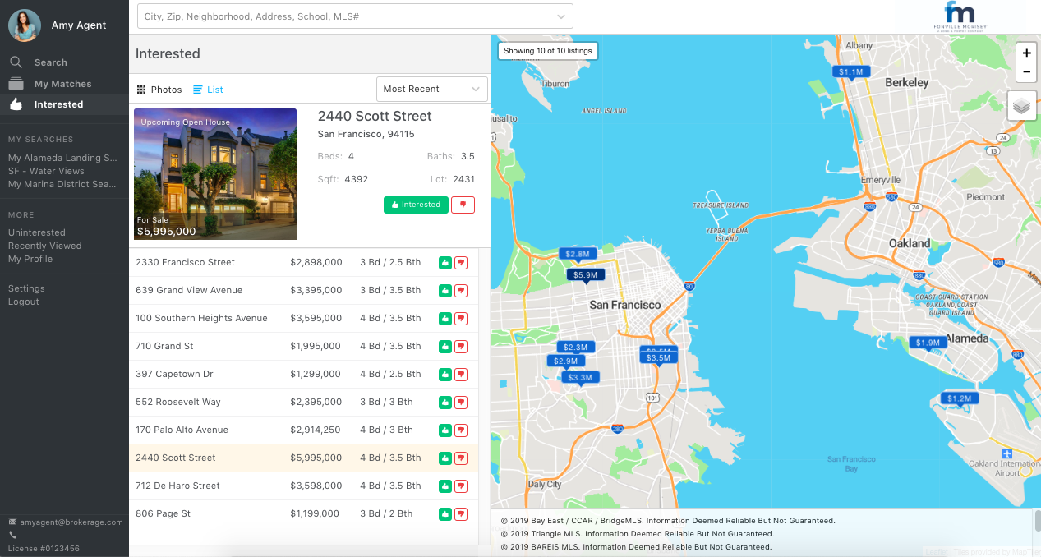This screenshot has width=1041, height=557.
Task: Open the Most Recent sort dropdown
Action: (431, 89)
